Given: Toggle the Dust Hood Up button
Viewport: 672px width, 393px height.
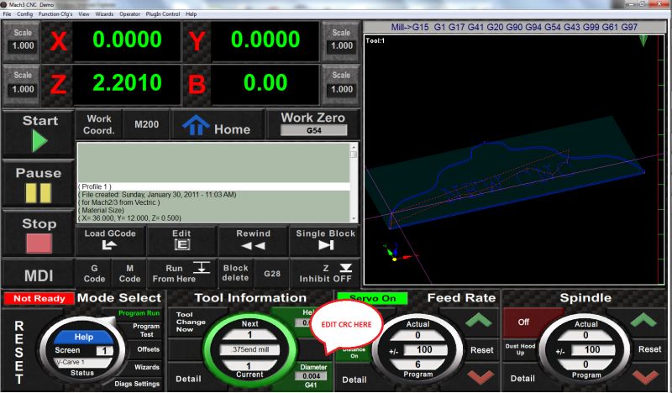Looking at the screenshot, I should [520, 349].
